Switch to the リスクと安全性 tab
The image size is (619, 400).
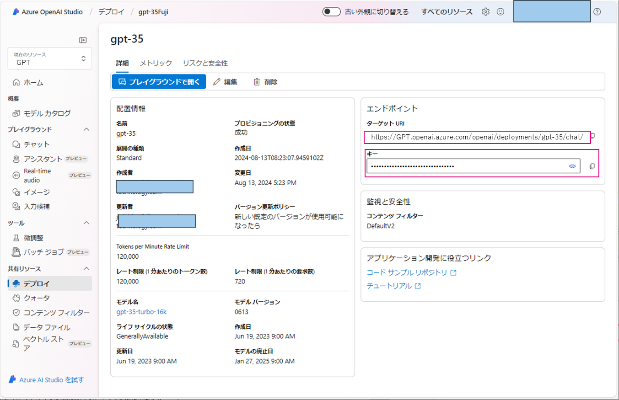click(x=205, y=63)
